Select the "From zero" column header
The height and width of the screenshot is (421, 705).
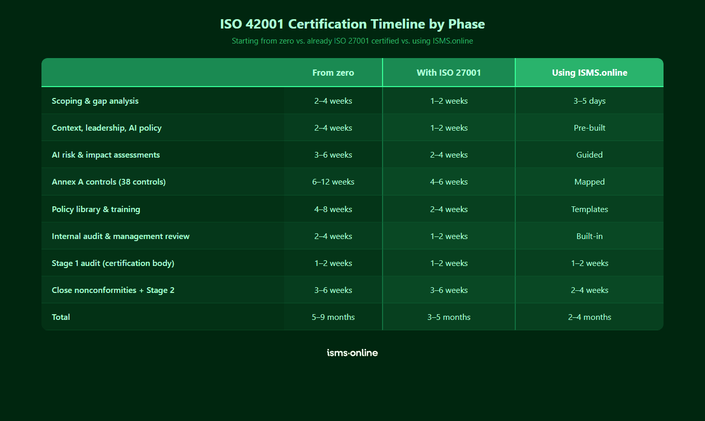point(333,73)
